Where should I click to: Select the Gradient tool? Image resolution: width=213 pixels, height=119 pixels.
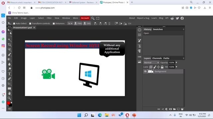(9, 59)
